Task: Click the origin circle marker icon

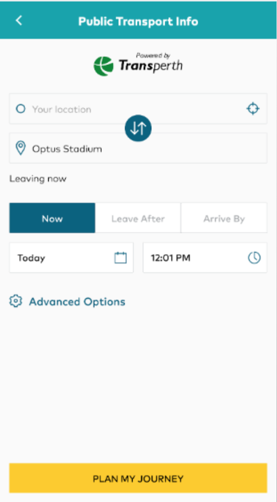Action: click(21, 109)
